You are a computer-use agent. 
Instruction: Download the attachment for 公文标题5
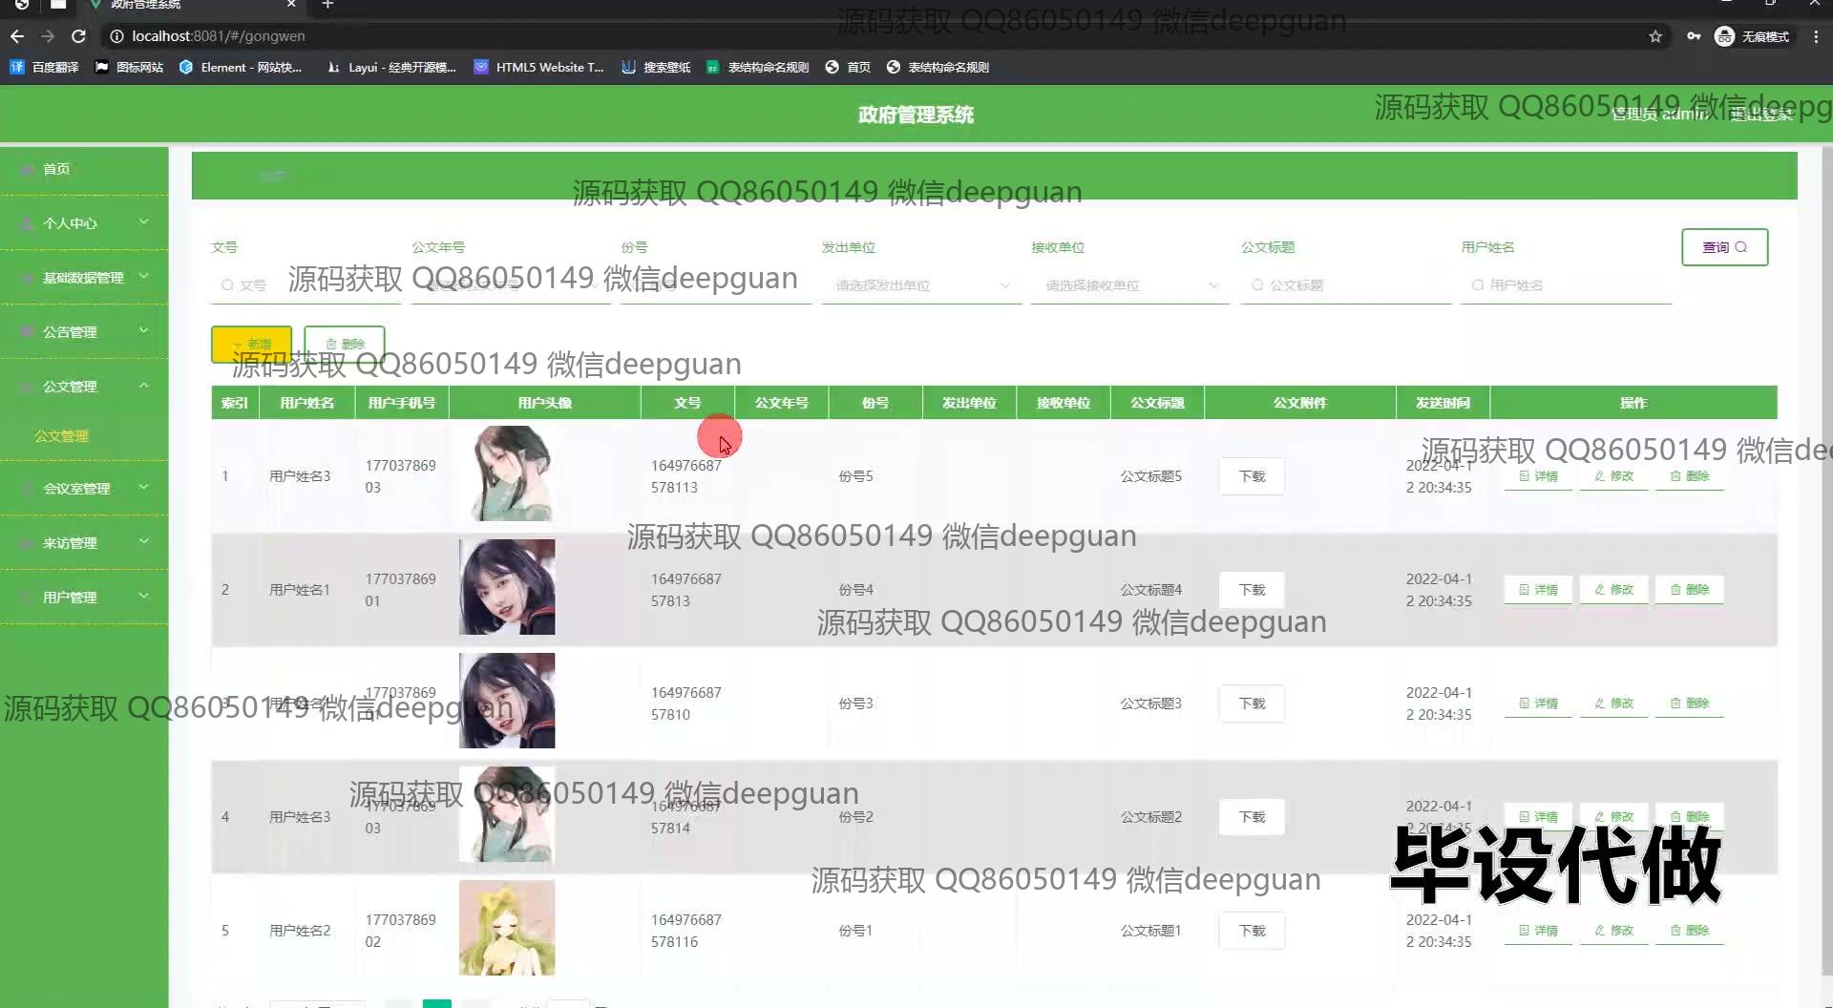(1252, 476)
